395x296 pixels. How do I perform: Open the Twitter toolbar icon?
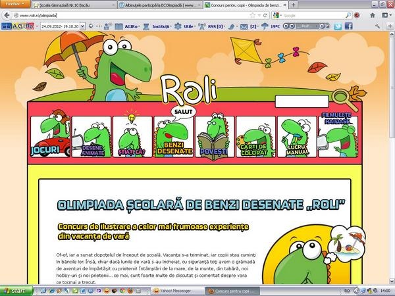point(338,26)
